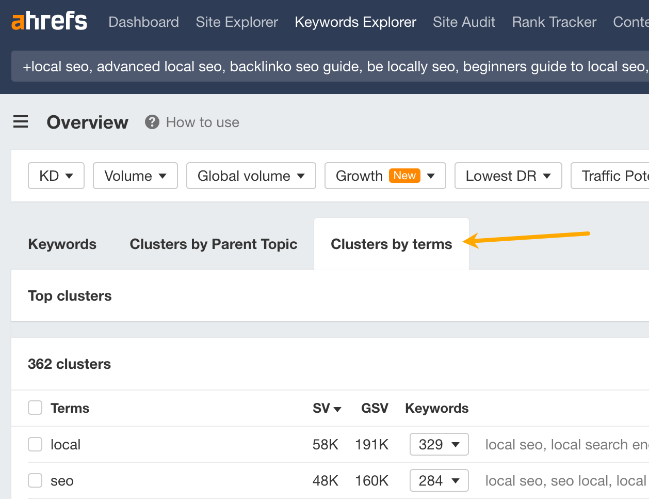Viewport: 649px width, 499px height.
Task: Open the KD filter dropdown
Action: point(56,176)
